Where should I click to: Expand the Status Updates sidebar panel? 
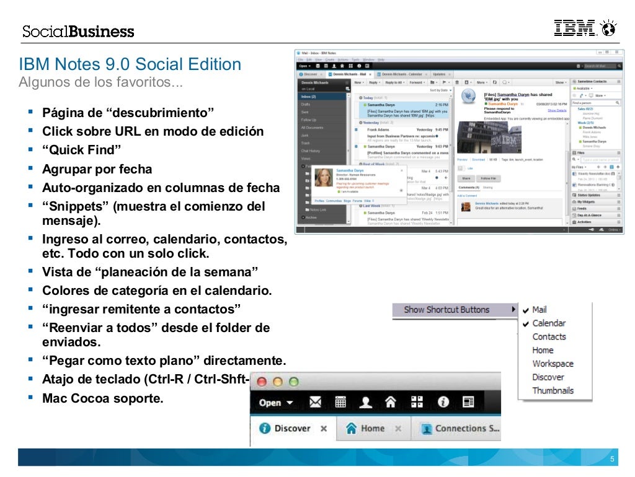[x=596, y=195]
